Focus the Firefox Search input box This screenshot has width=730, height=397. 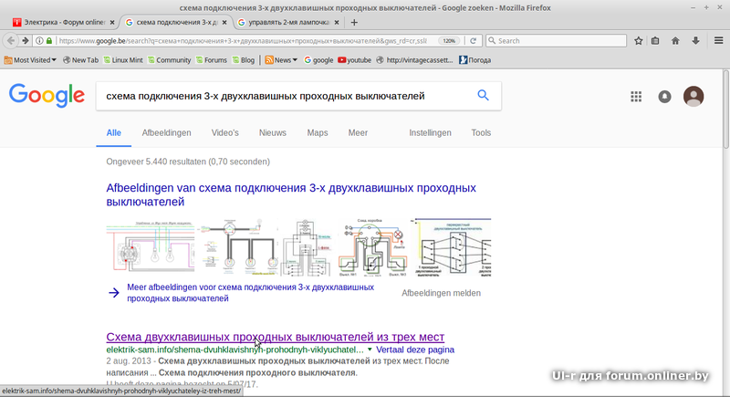tap(557, 40)
